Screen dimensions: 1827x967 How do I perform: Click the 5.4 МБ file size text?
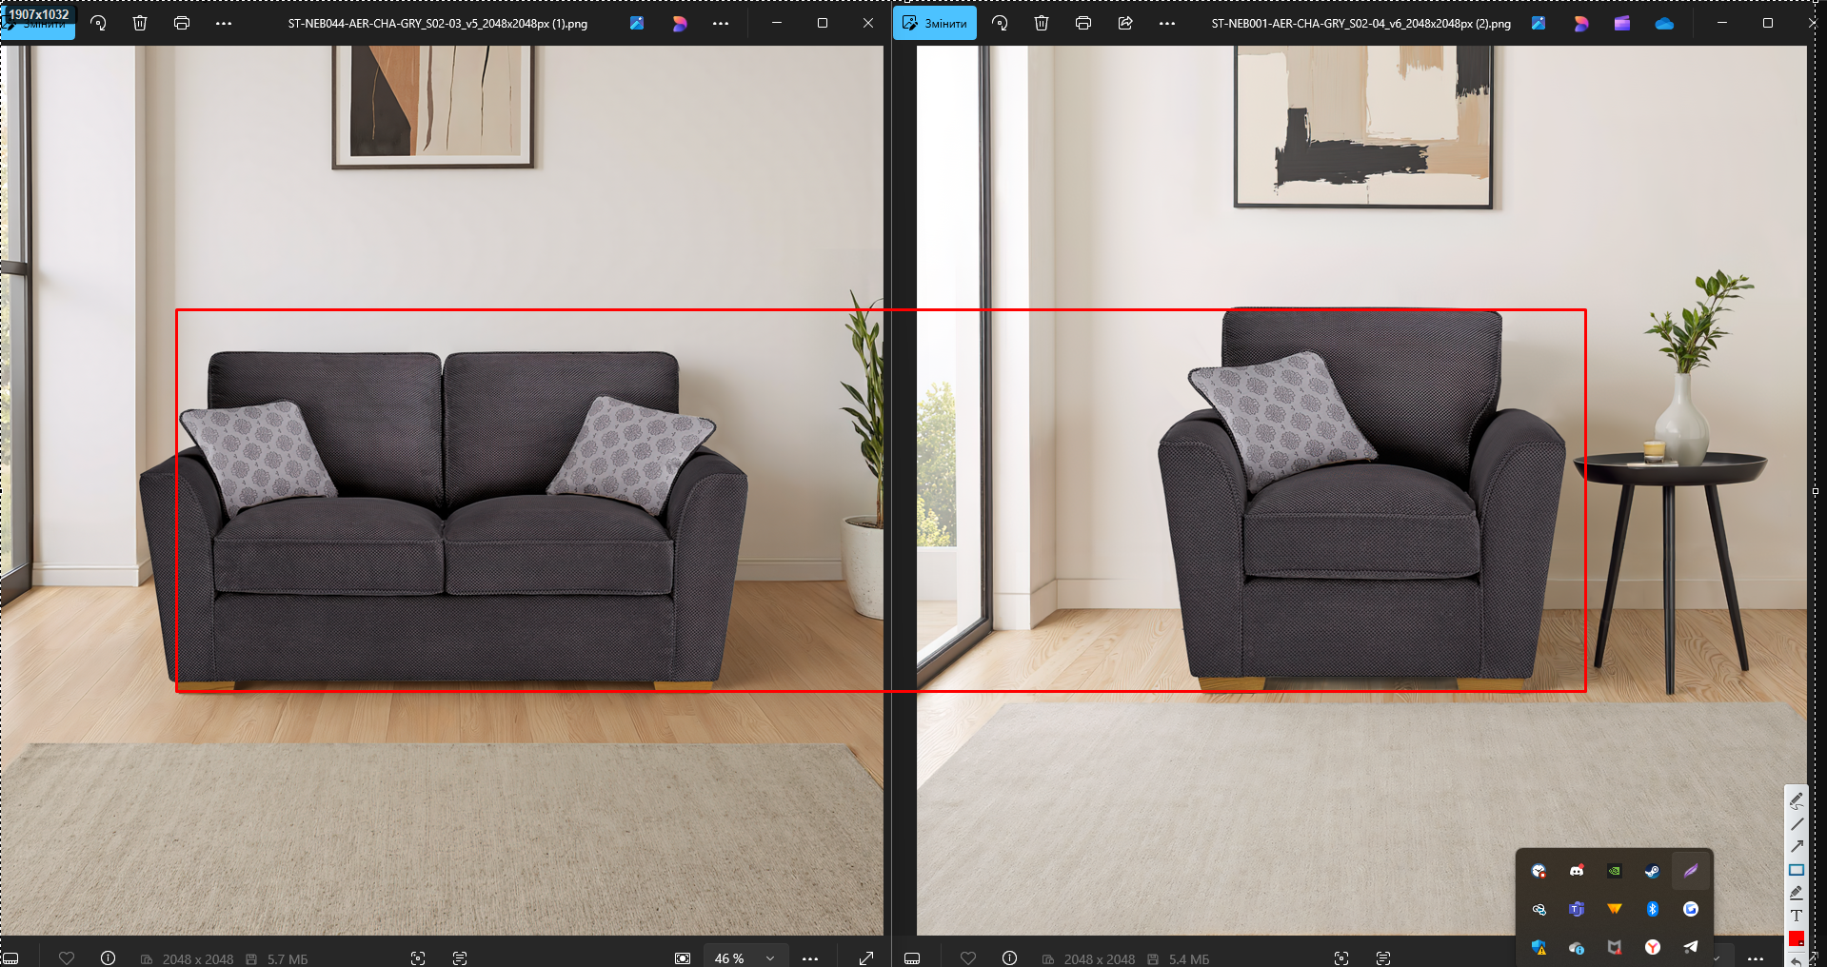click(1189, 959)
